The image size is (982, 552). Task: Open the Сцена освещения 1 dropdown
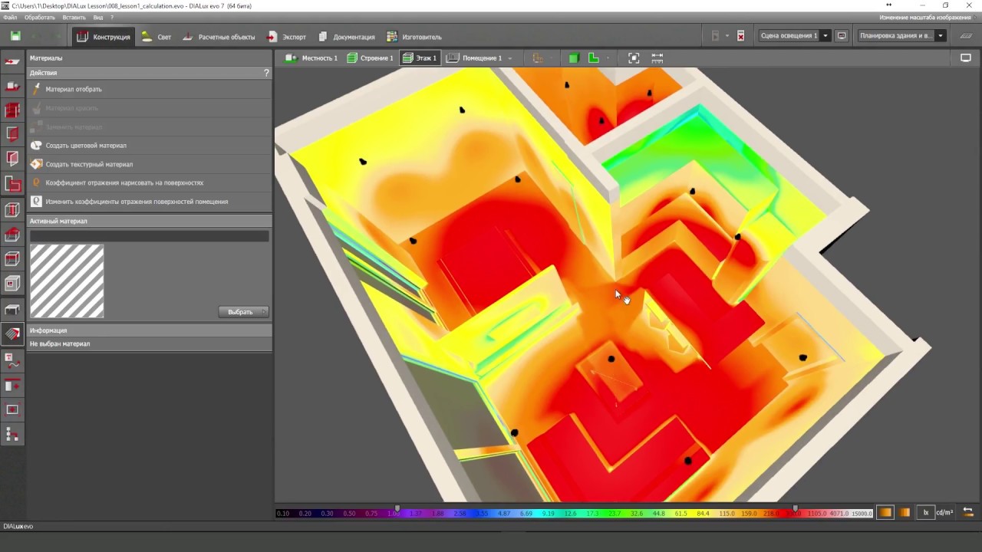(825, 36)
